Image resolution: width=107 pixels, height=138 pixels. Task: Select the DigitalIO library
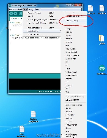69,111
